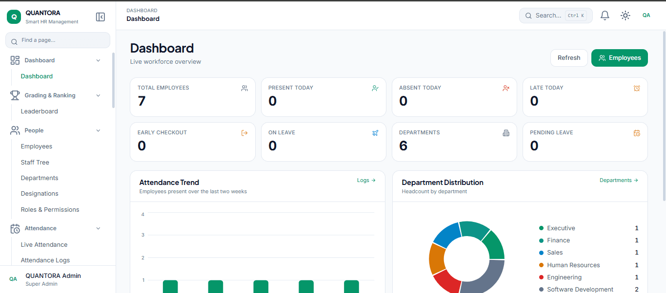Click the QA avatar next to QUANTORA Admin

13,279
